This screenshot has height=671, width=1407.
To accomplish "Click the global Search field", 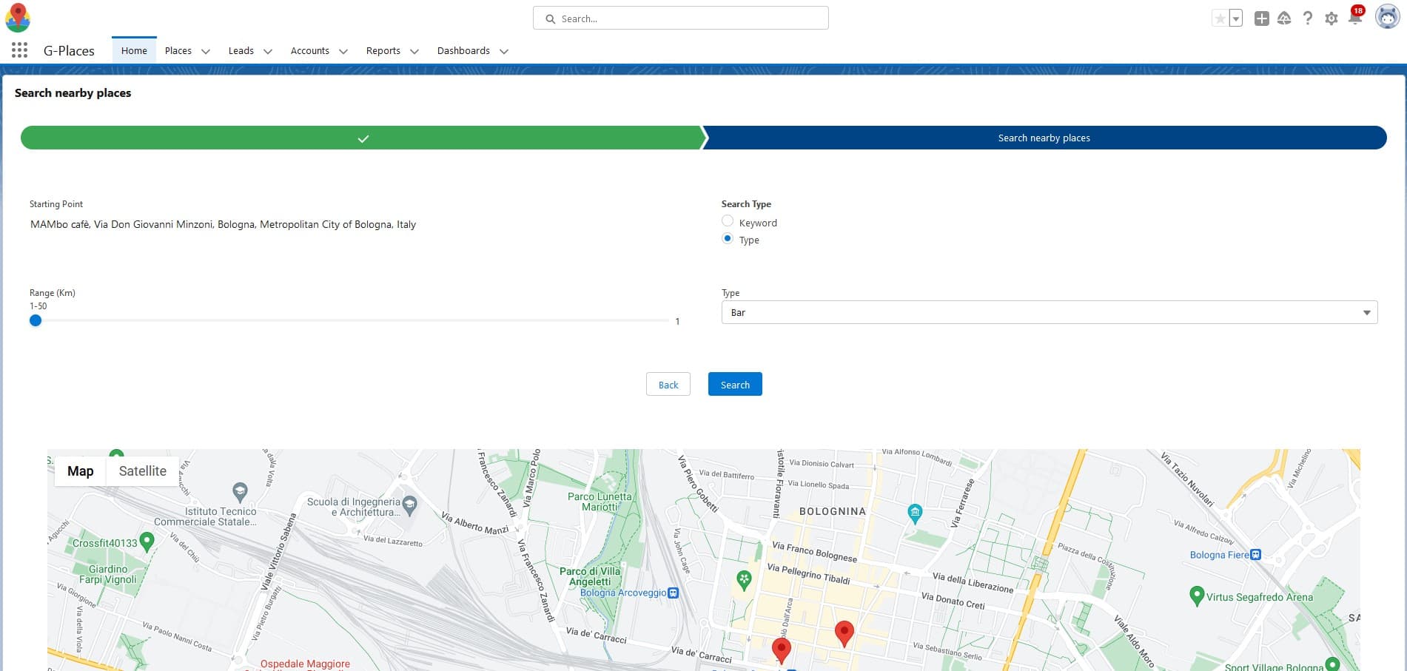I will coord(680,18).
